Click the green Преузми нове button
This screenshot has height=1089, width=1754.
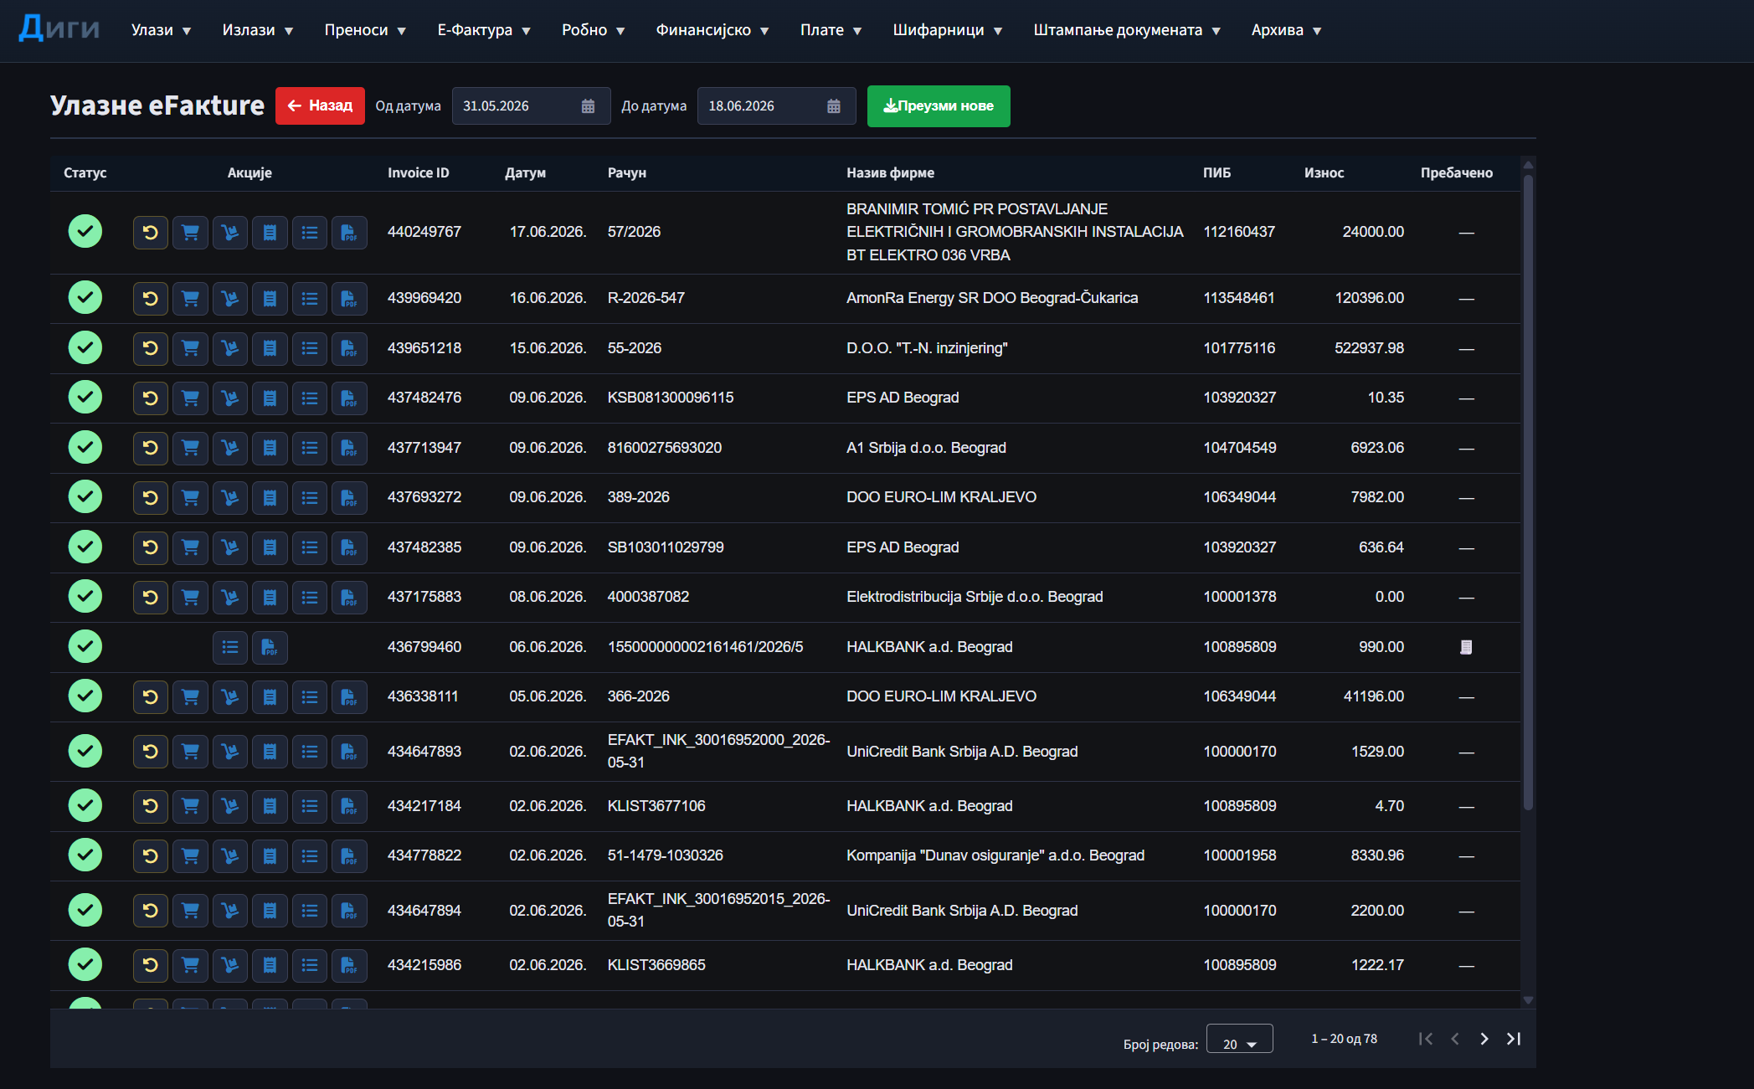coord(939,106)
